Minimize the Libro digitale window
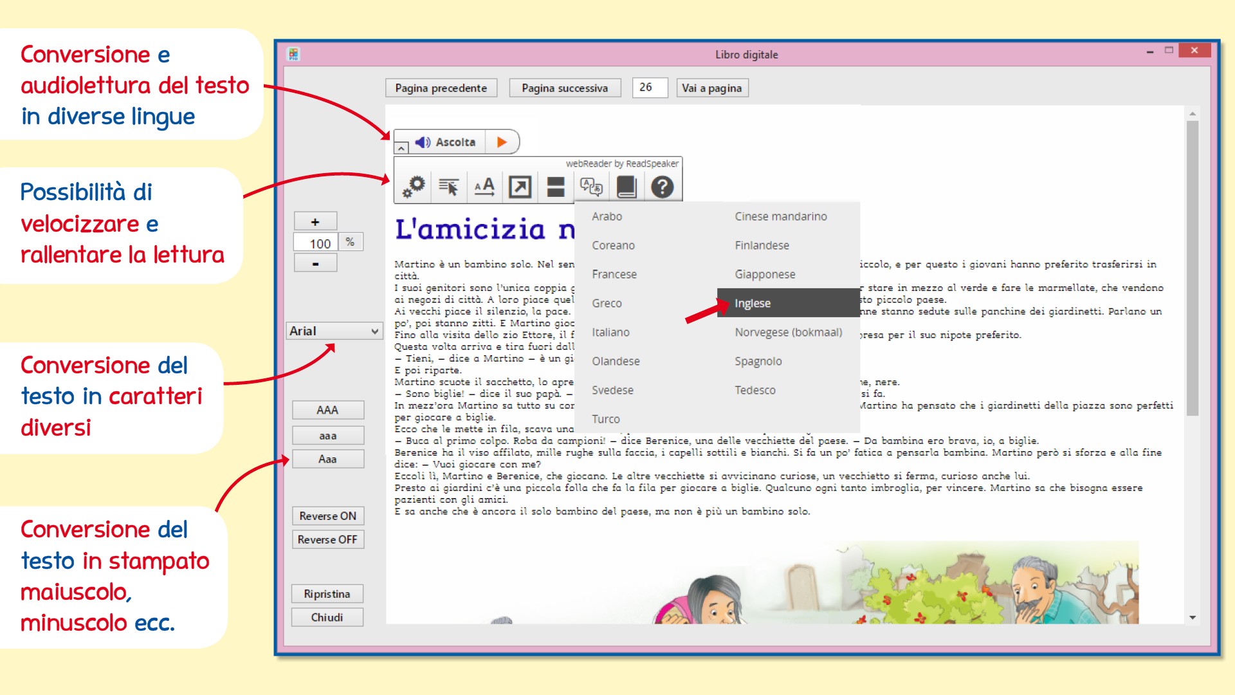The height and width of the screenshot is (695, 1235). coord(1149,51)
